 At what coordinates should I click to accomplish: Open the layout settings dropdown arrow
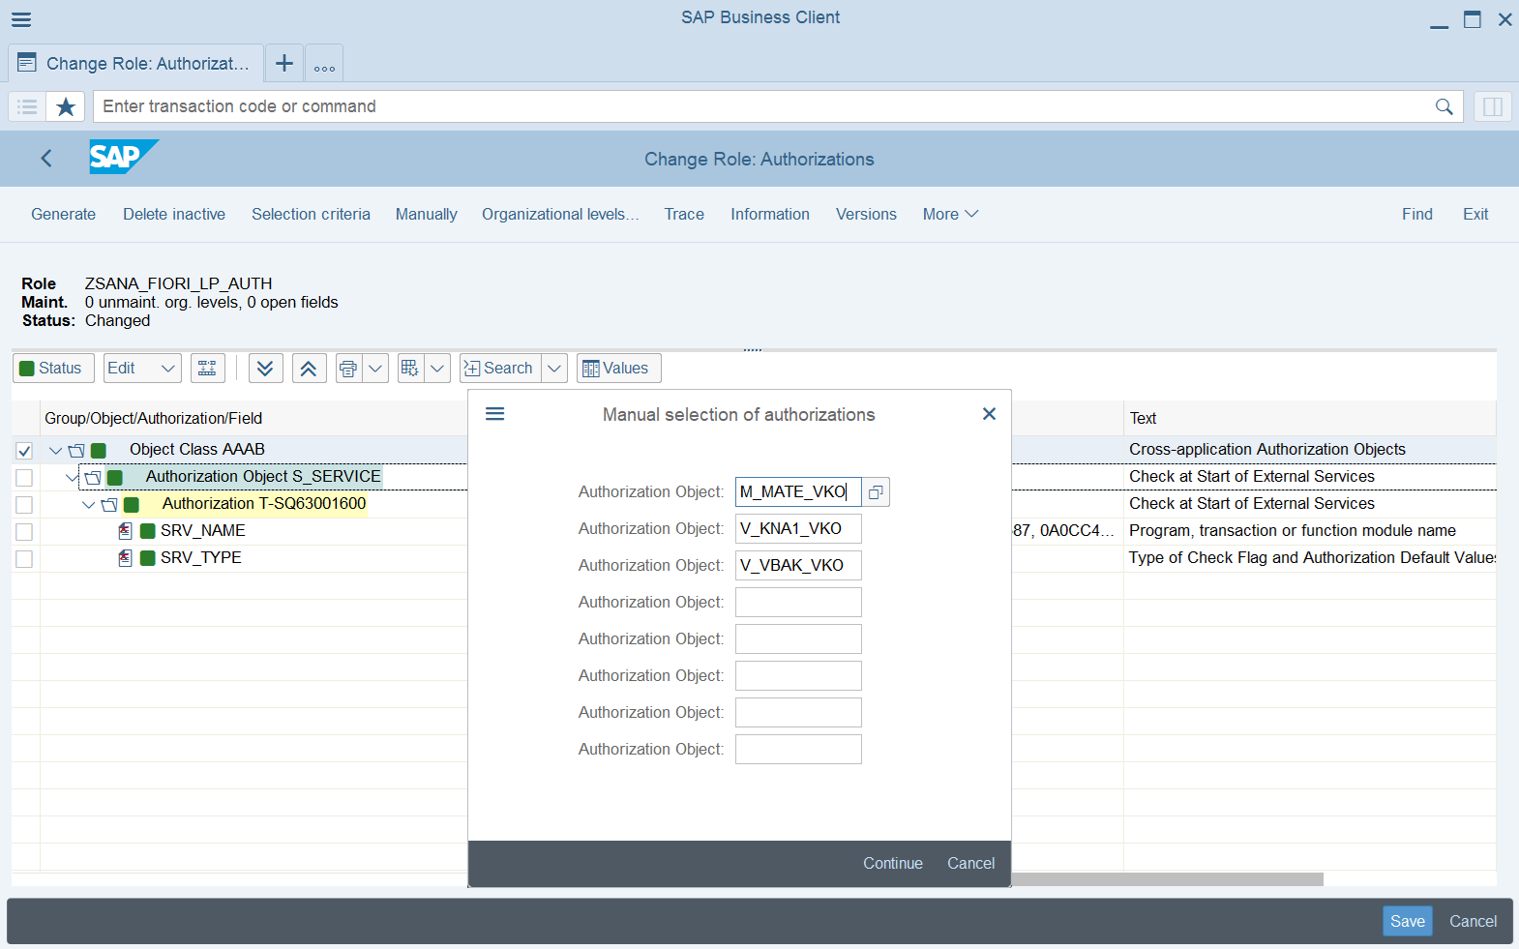click(x=437, y=369)
